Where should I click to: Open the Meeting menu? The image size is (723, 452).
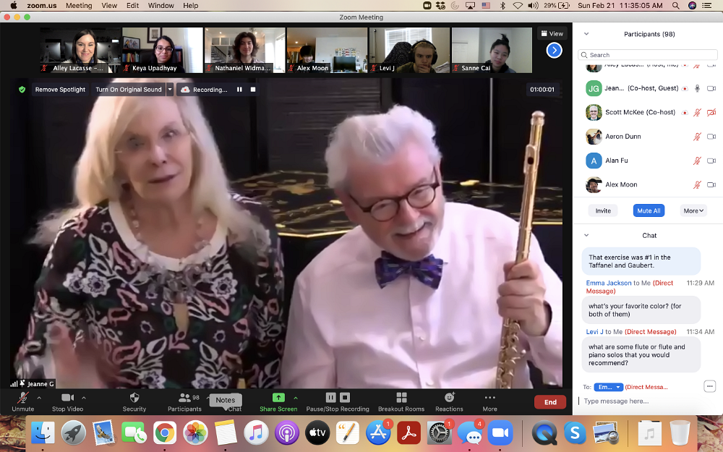[79, 6]
